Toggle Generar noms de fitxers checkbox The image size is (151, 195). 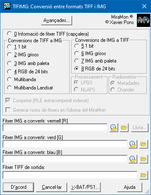[56, 110]
